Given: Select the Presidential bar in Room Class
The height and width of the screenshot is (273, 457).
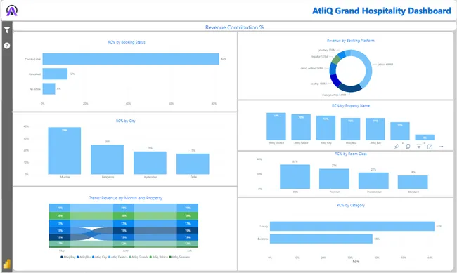Looking at the screenshot, I should [x=373, y=181].
